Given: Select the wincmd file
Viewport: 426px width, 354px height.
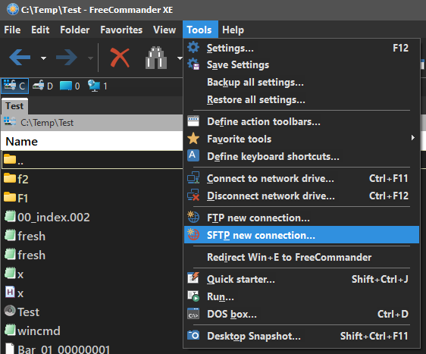Looking at the screenshot, I should [33, 331].
